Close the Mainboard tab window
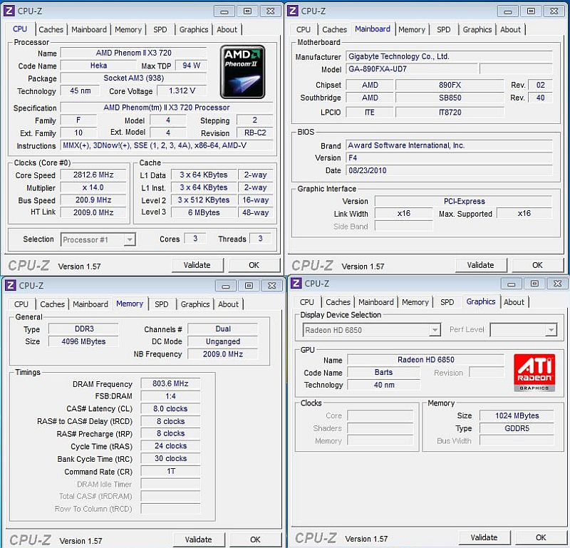This screenshot has width=570, height=548. [554, 11]
